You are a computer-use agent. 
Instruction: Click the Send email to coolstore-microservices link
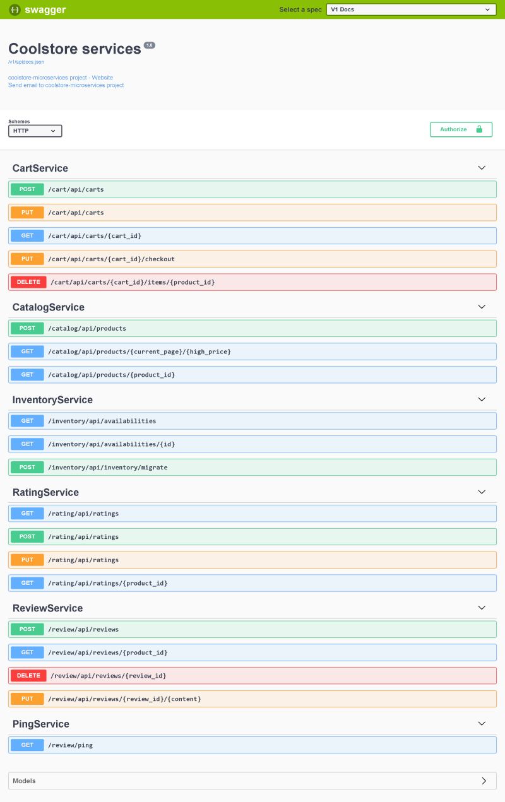[66, 85]
